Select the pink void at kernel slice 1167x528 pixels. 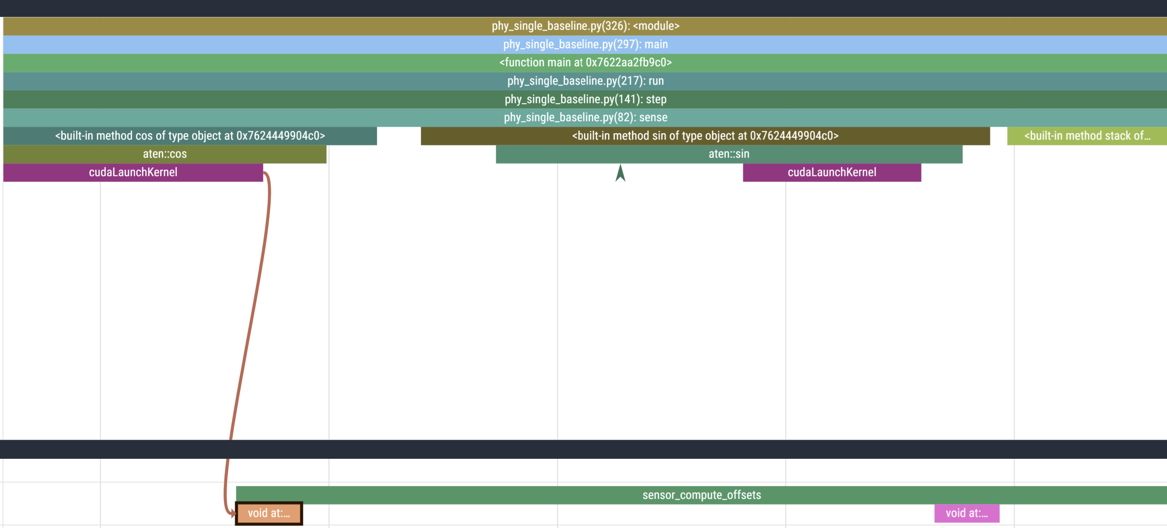click(966, 513)
